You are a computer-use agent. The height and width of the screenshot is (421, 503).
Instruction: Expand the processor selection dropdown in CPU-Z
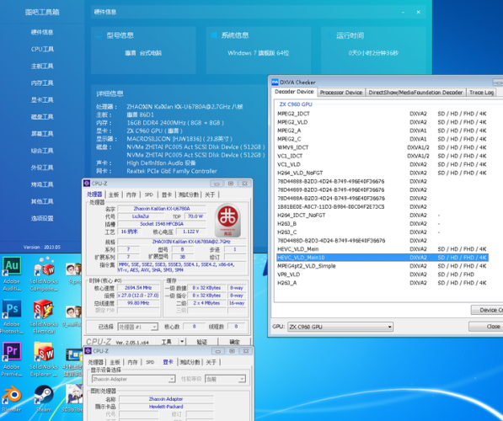pos(138,327)
